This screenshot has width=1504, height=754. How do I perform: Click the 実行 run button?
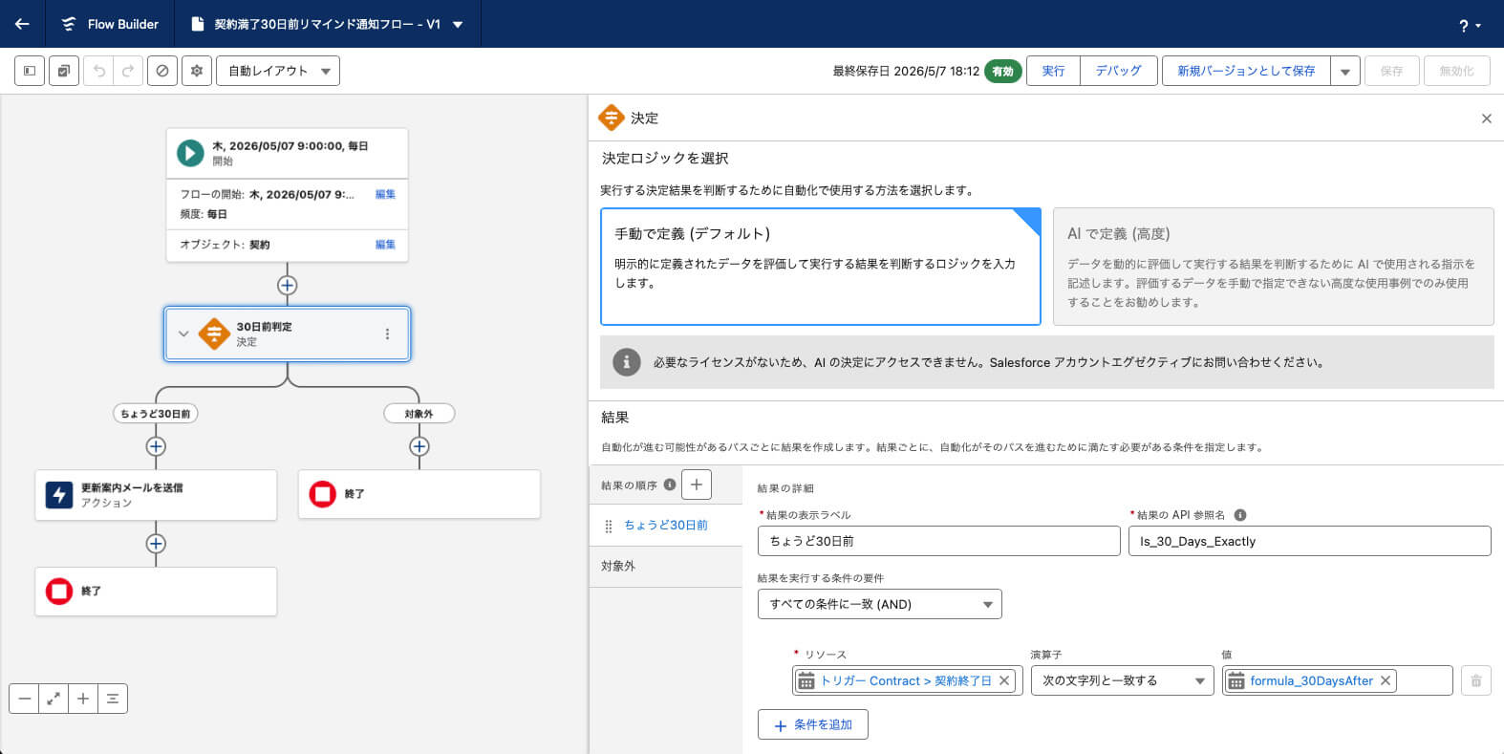click(1053, 71)
